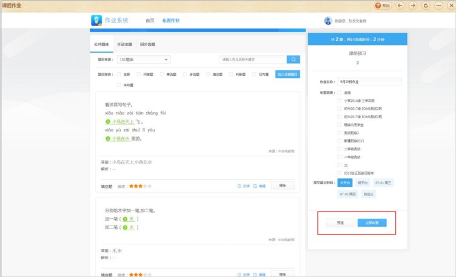Image resolution: width=456 pixels, height=277 pixels.
Task: Click the 立即布置 assign button
Action: (x=372, y=223)
